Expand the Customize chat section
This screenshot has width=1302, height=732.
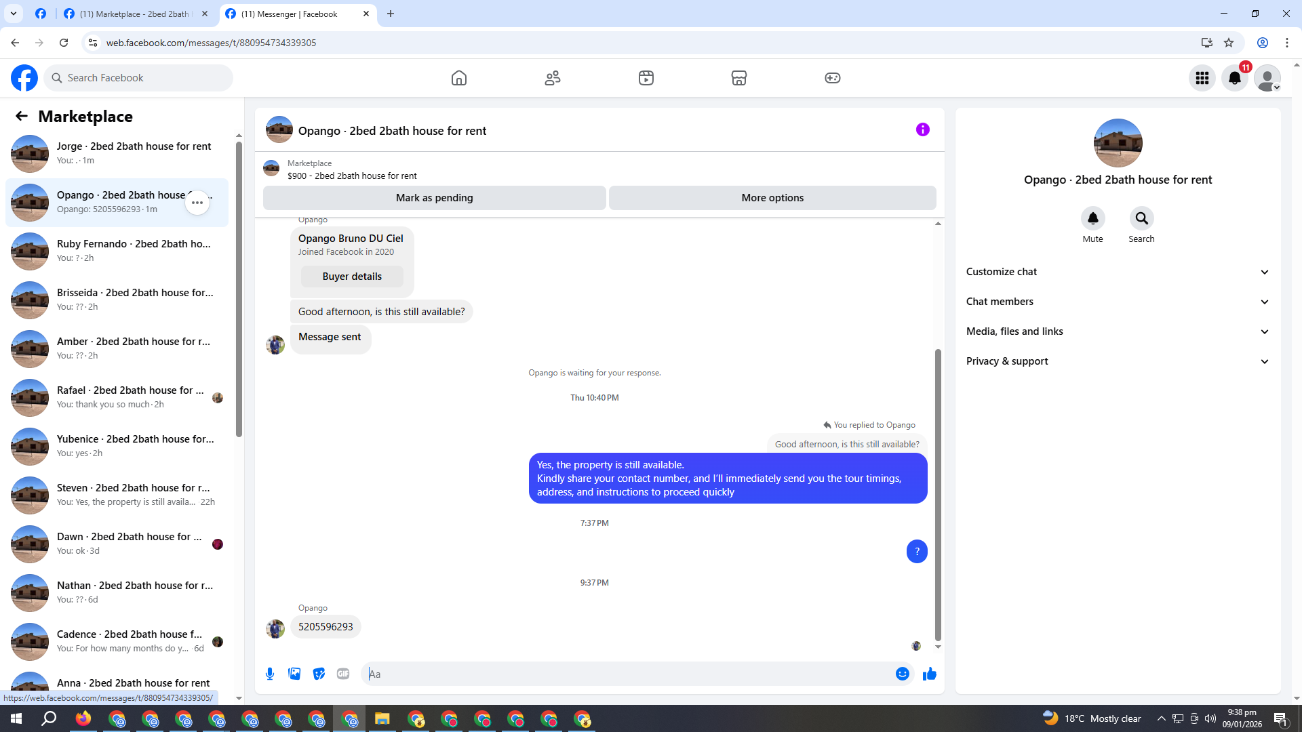1118,272
